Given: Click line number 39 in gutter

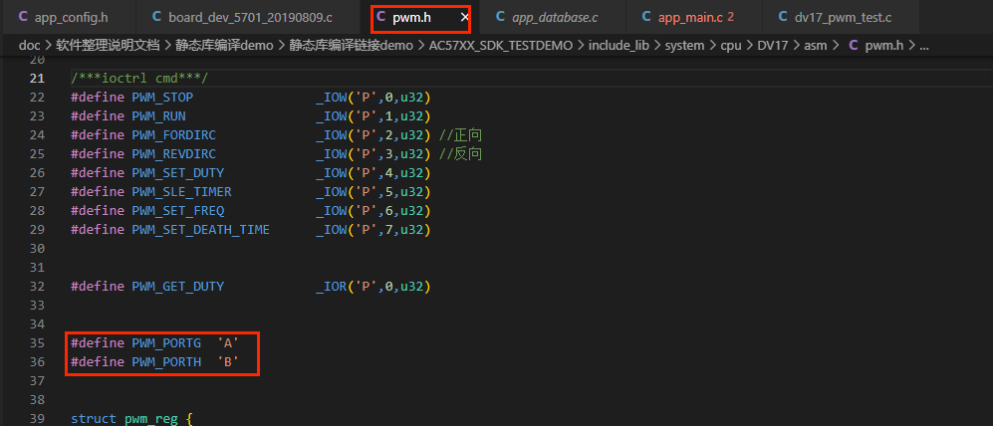Looking at the screenshot, I should [38, 419].
